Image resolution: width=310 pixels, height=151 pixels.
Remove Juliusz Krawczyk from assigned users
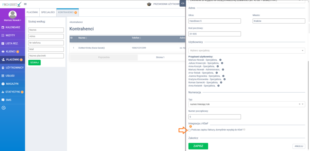[x=222, y=63]
